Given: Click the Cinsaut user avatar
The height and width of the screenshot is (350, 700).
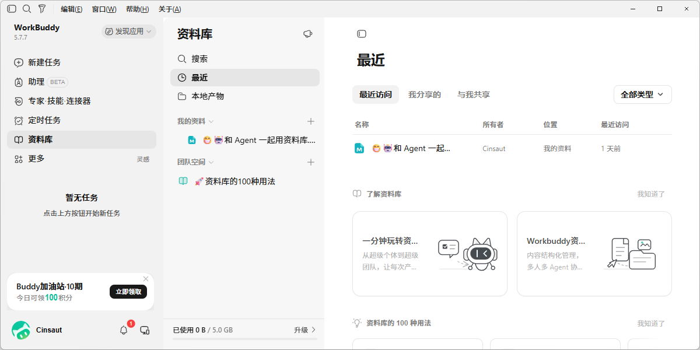Looking at the screenshot, I should (21, 330).
